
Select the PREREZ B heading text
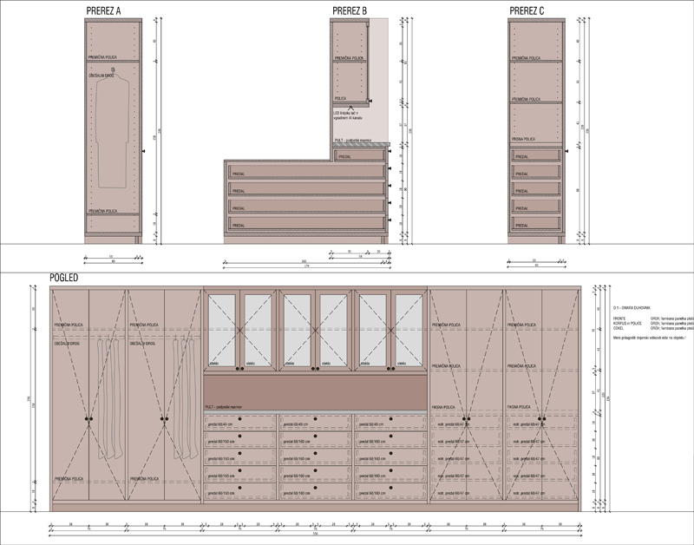[x=350, y=10]
